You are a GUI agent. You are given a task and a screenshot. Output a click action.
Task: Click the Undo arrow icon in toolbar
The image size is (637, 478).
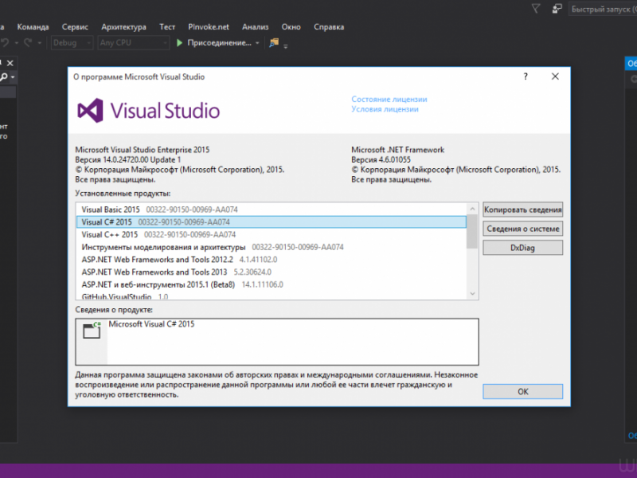[5, 43]
